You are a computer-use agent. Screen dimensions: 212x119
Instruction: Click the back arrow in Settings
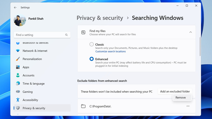click(15, 8)
